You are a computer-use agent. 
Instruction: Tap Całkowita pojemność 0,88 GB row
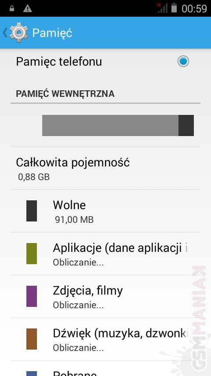(x=105, y=168)
